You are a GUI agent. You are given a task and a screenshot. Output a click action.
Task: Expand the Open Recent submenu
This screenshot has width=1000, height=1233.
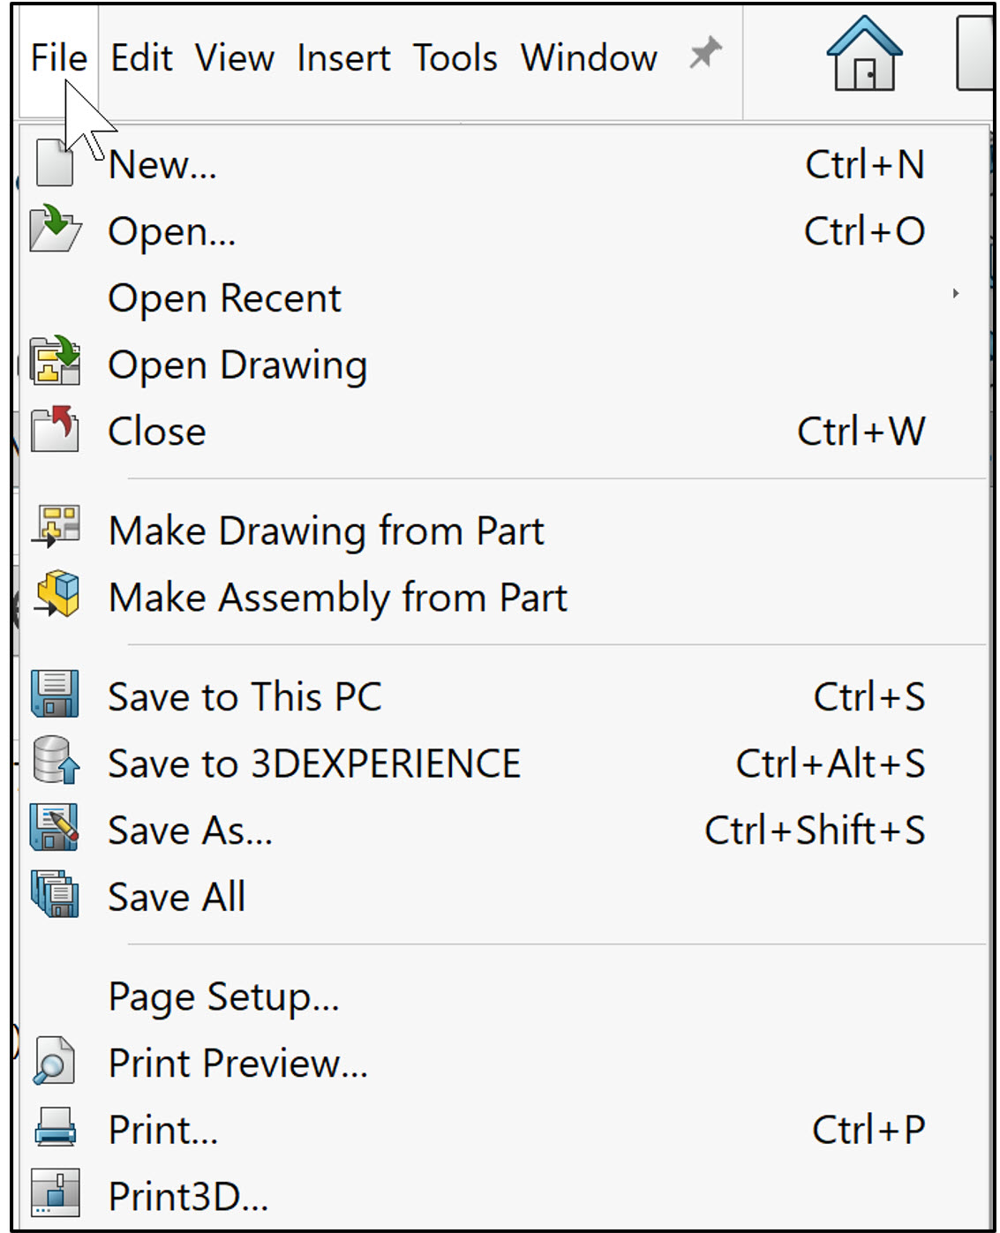click(x=225, y=297)
